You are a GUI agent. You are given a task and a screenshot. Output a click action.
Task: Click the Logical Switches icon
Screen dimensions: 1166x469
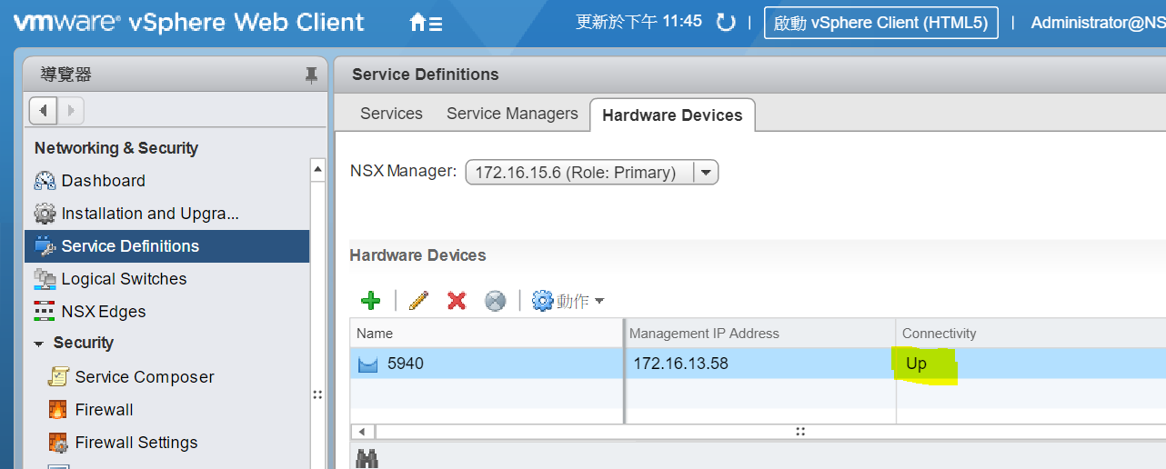(45, 279)
